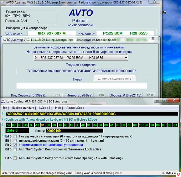Select byte 3 value B8
Image resolution: width=181 pixels, height=177 pixels.
pos(25,125)
